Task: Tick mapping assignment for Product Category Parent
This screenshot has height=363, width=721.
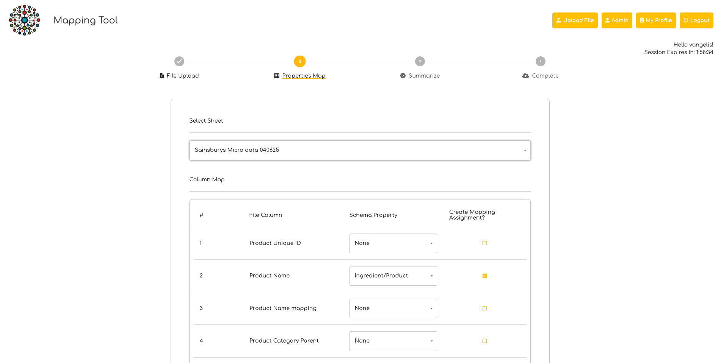Action: [x=484, y=341]
